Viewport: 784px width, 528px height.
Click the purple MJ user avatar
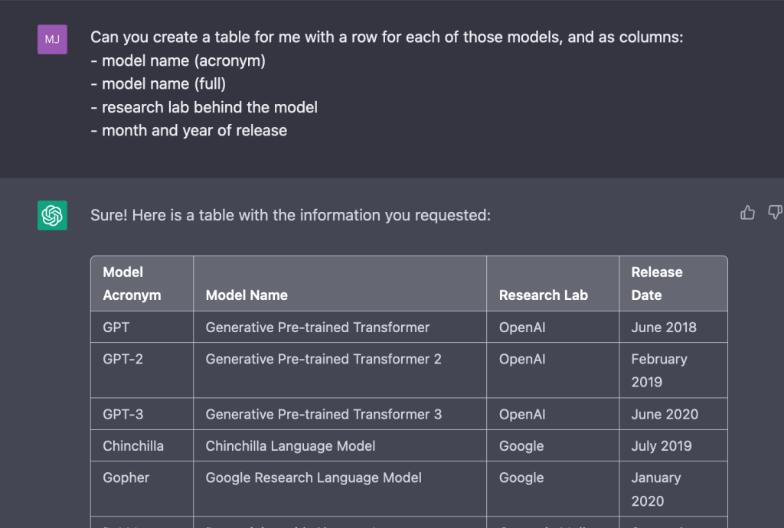pyautogui.click(x=52, y=39)
